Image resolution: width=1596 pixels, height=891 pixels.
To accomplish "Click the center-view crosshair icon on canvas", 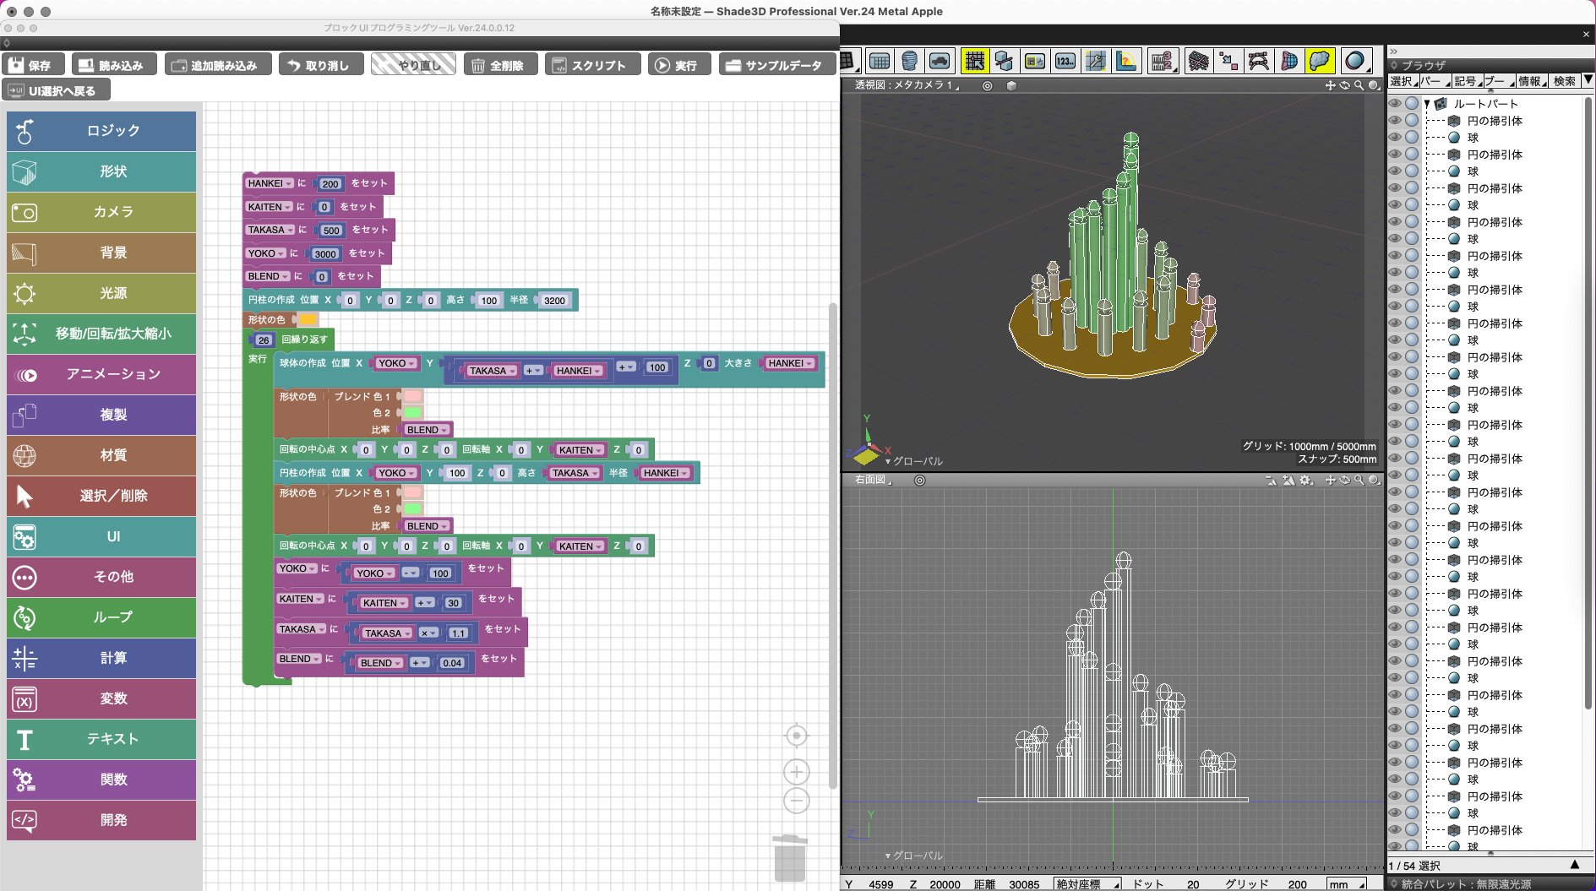I will click(796, 736).
